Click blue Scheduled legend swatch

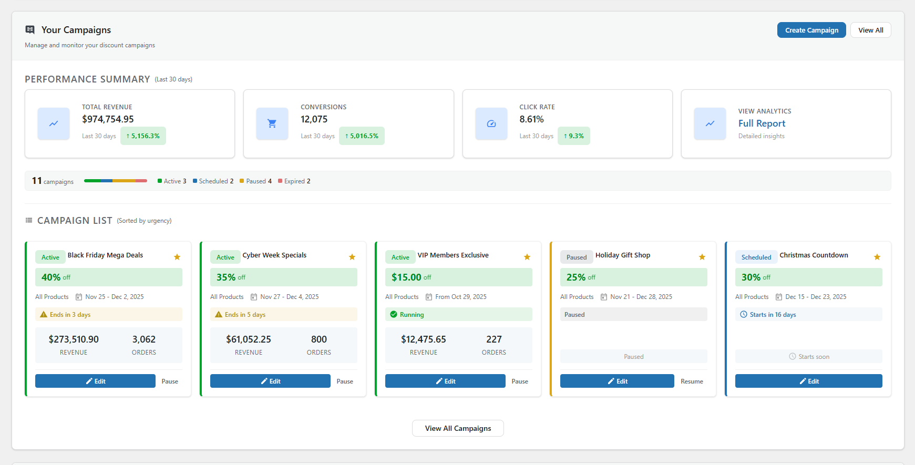click(x=195, y=181)
